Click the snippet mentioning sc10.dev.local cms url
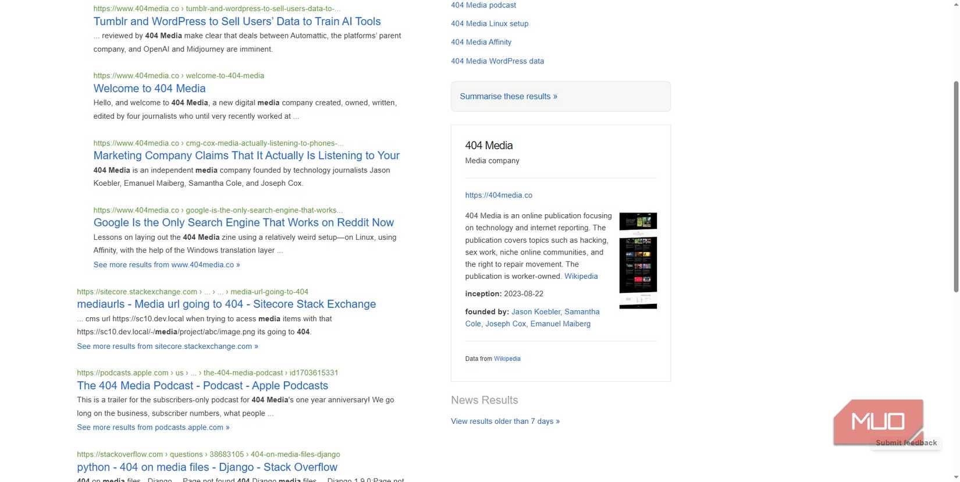Viewport: 960px width, 482px height. tap(204, 325)
